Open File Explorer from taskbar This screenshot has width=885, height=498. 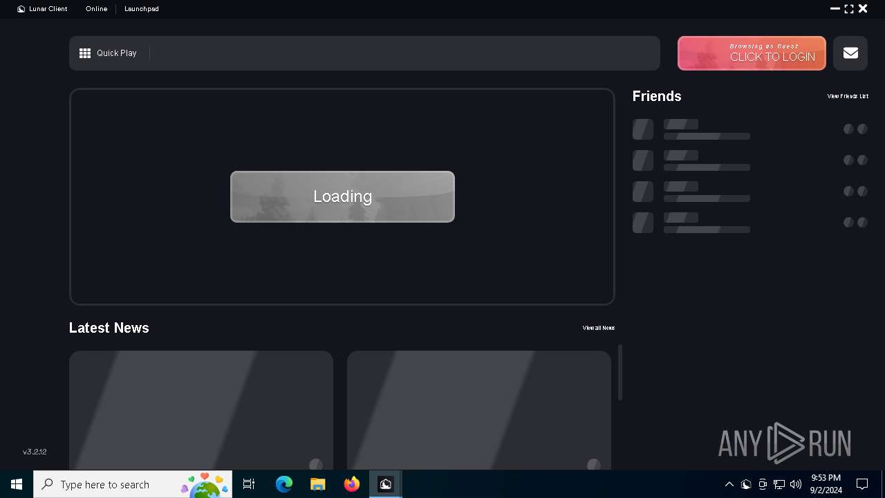[317, 484]
